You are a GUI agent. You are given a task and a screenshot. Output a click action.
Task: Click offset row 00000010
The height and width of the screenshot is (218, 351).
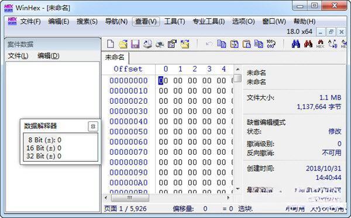click(129, 91)
